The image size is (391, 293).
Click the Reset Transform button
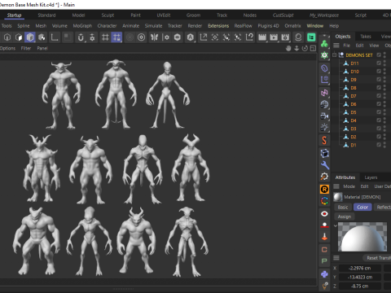click(378, 258)
